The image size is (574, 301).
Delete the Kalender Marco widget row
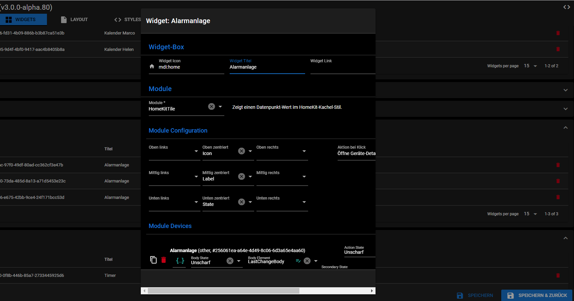[558, 33]
